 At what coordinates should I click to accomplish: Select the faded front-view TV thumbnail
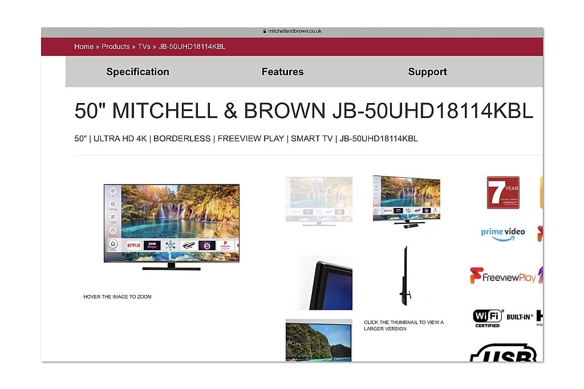pyautogui.click(x=319, y=201)
